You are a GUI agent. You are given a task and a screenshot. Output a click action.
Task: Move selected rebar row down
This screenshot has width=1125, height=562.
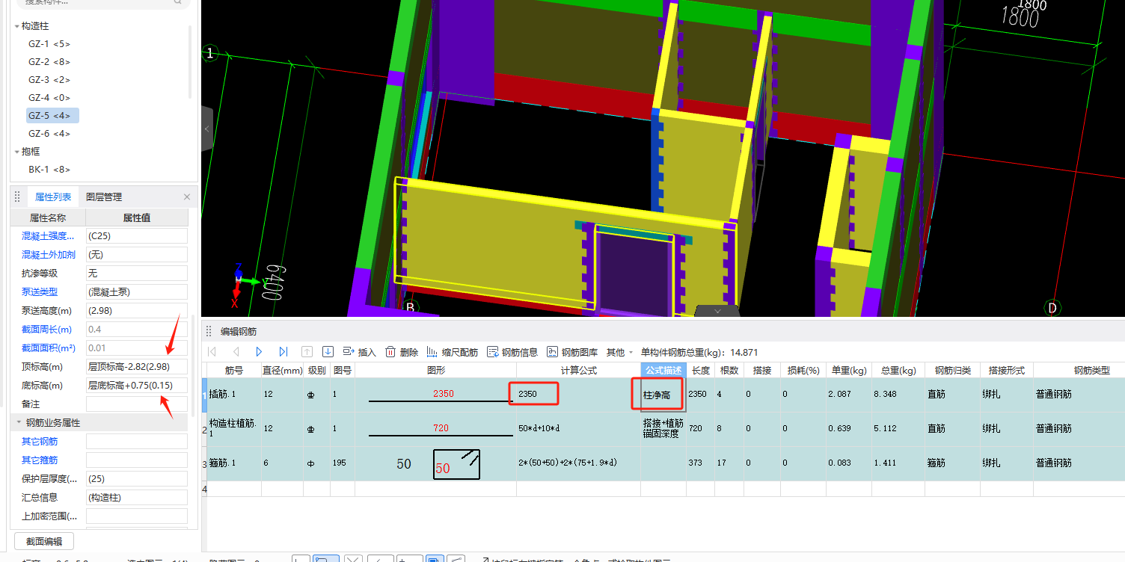pyautogui.click(x=328, y=352)
